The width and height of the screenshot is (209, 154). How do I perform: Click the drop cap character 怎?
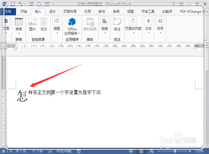tap(22, 96)
